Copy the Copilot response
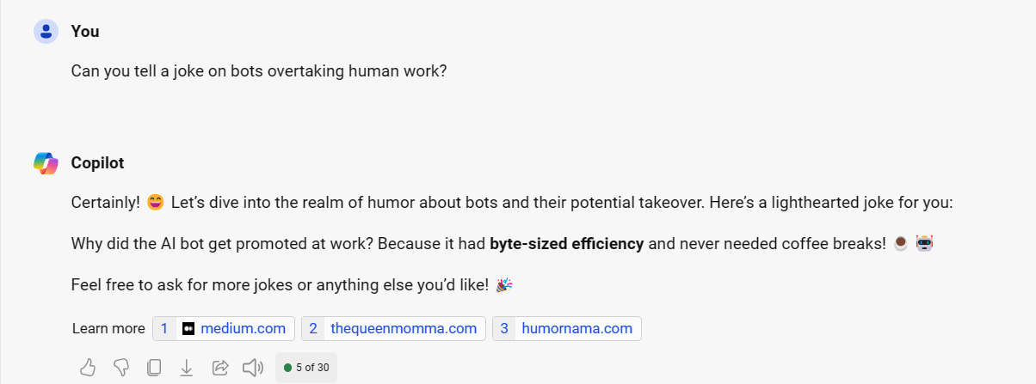 (x=154, y=368)
